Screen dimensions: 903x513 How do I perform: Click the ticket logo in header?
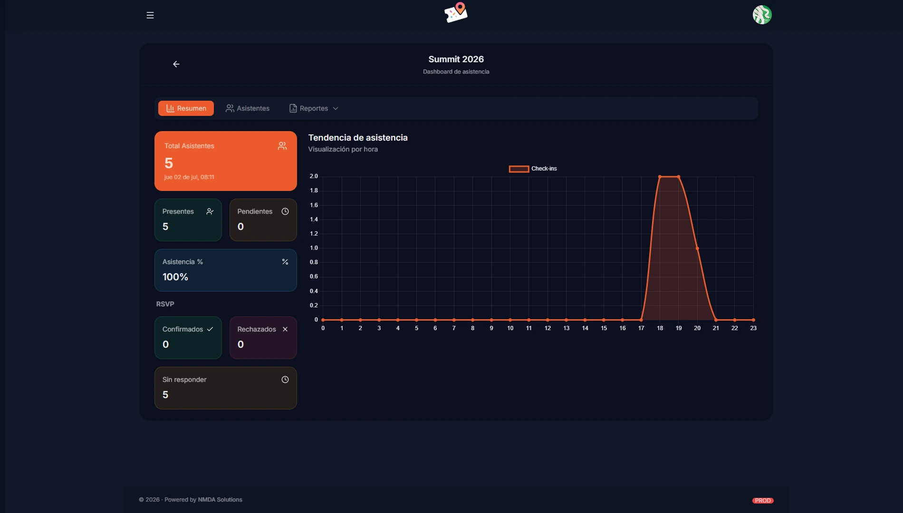click(x=456, y=13)
